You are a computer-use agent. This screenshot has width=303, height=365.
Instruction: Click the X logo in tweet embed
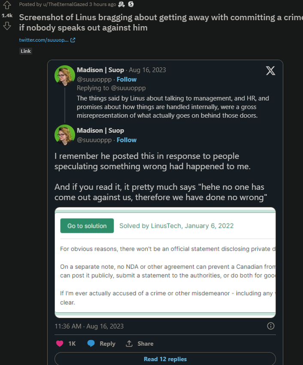(x=270, y=71)
